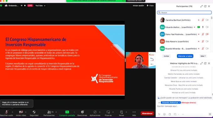Close the Webinar Highlights chat panel
The width and height of the screenshot is (213, 118).
coord(209,63)
